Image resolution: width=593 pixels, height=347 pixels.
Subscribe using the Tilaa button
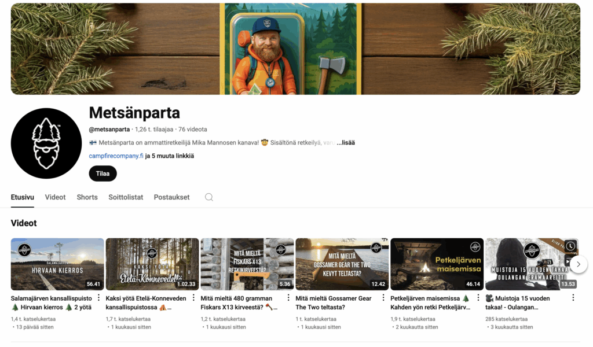click(103, 173)
